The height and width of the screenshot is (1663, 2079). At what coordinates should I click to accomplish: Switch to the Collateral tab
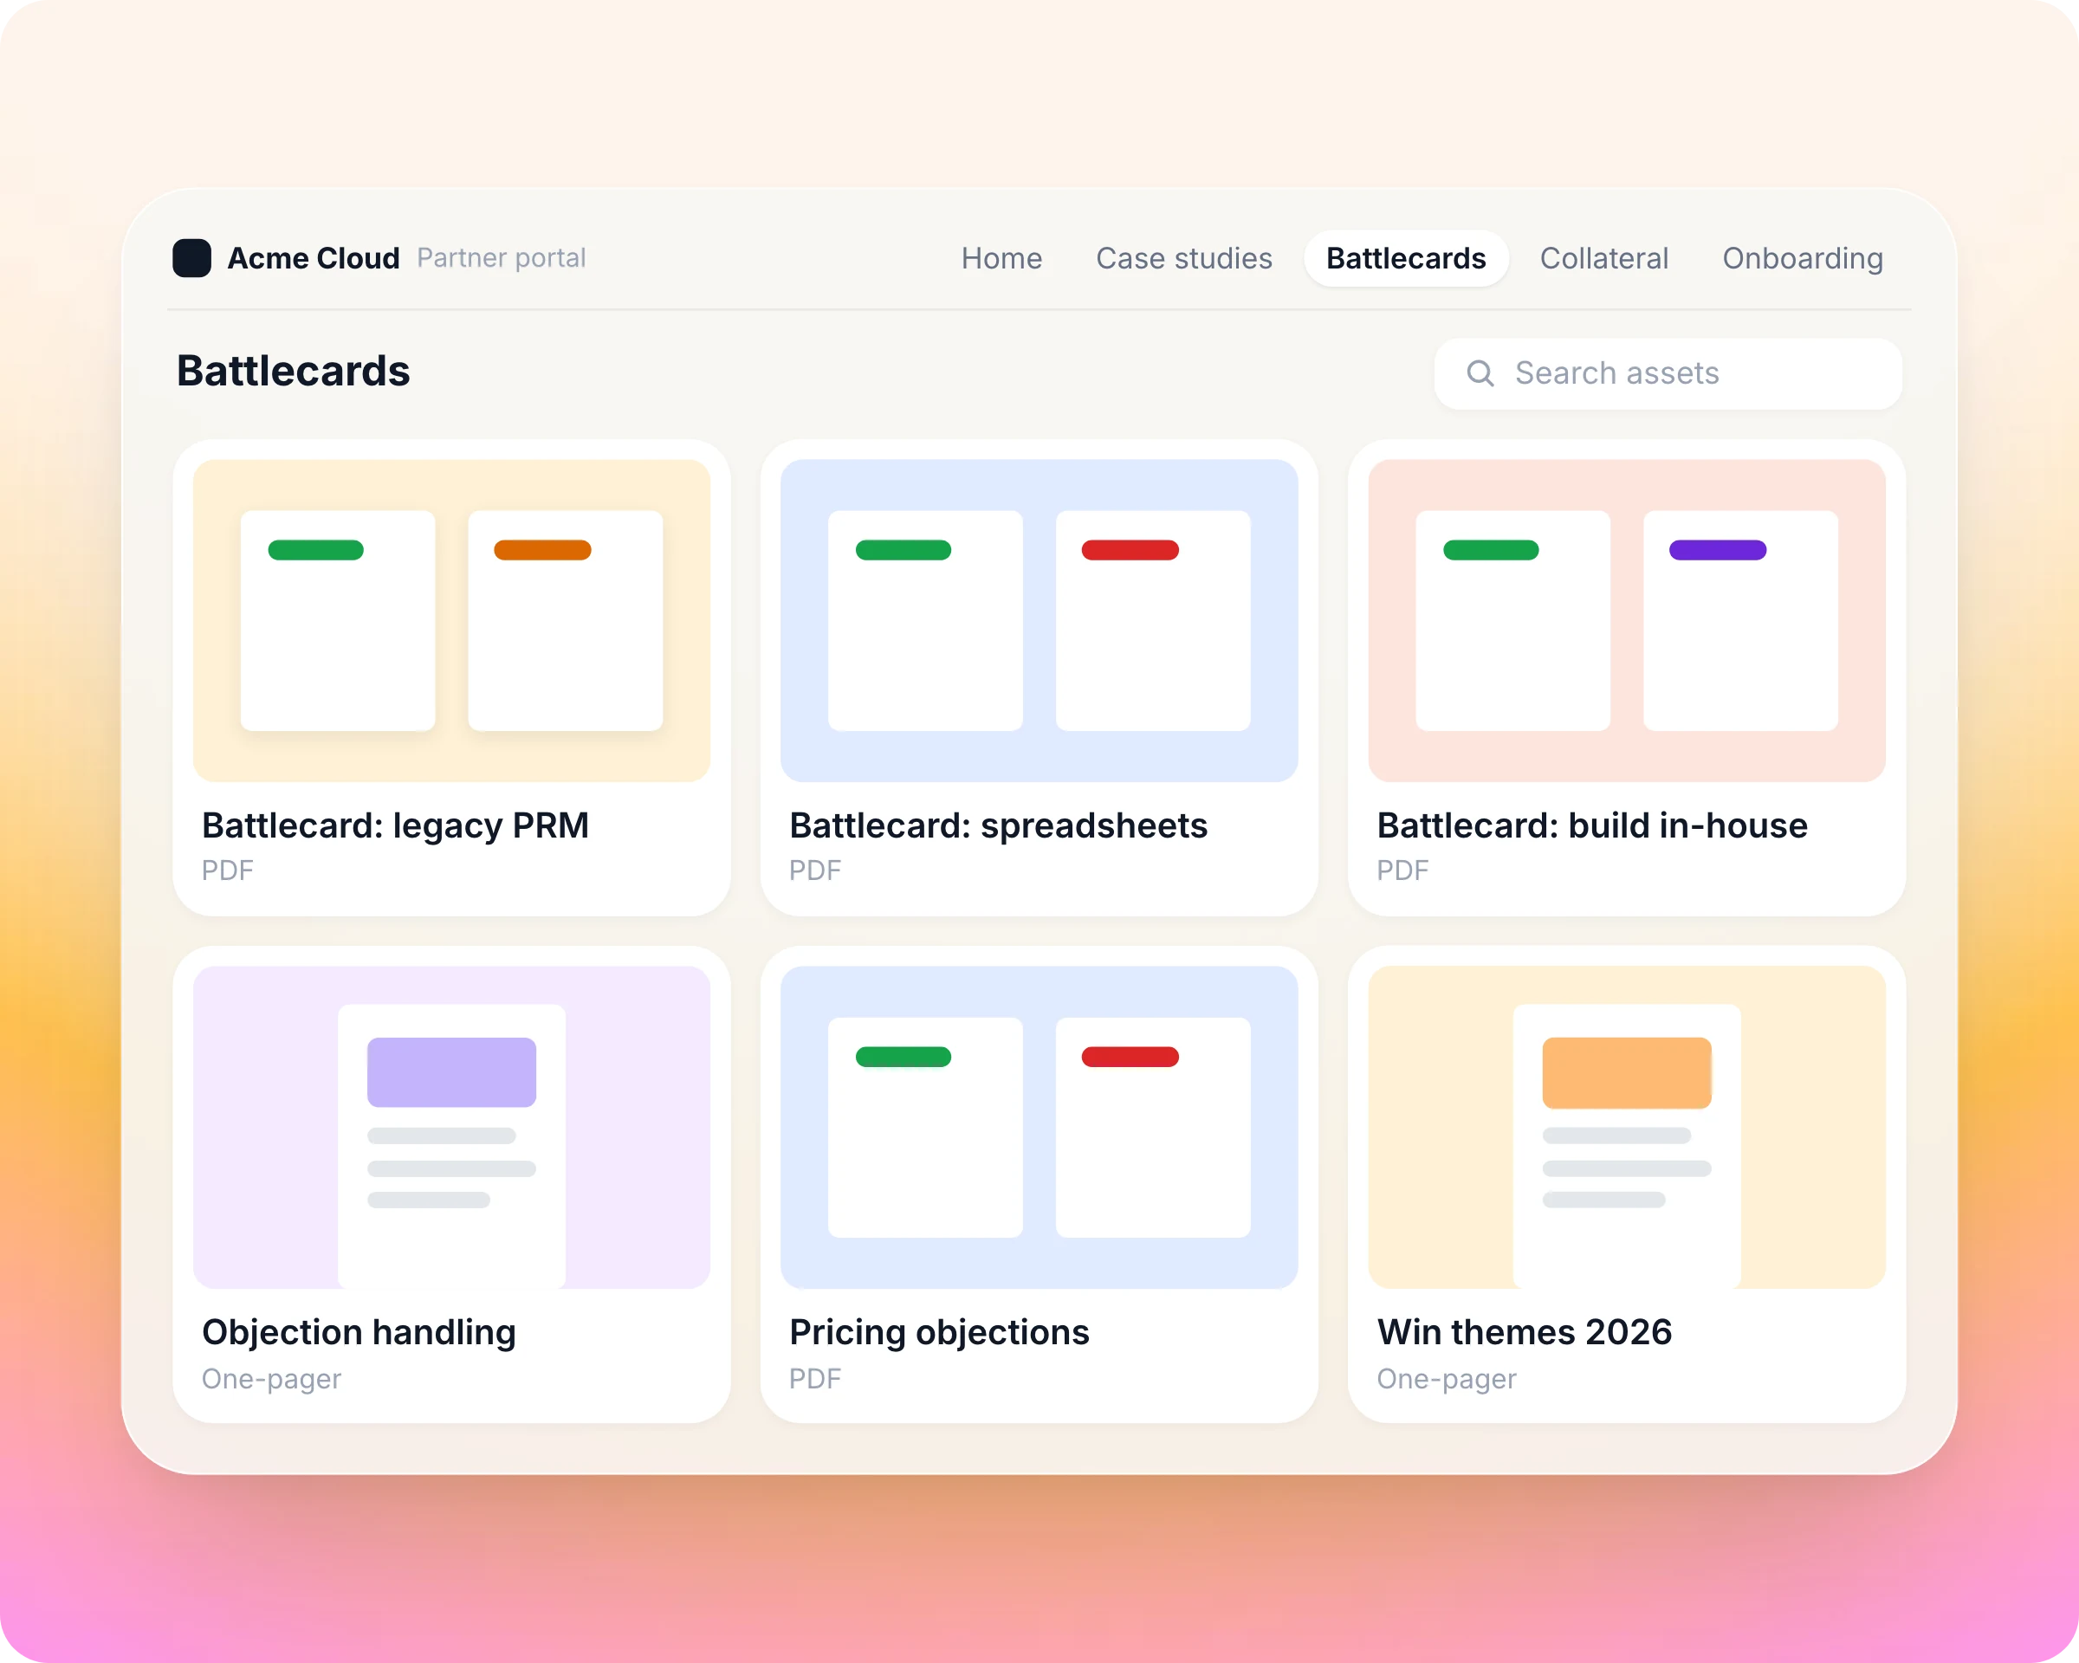pyautogui.click(x=1603, y=258)
